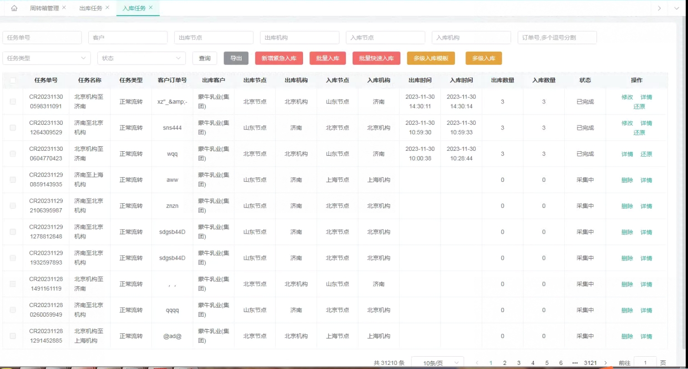Click 删除 for order qqqq
This screenshot has width=688, height=369.
click(x=627, y=310)
